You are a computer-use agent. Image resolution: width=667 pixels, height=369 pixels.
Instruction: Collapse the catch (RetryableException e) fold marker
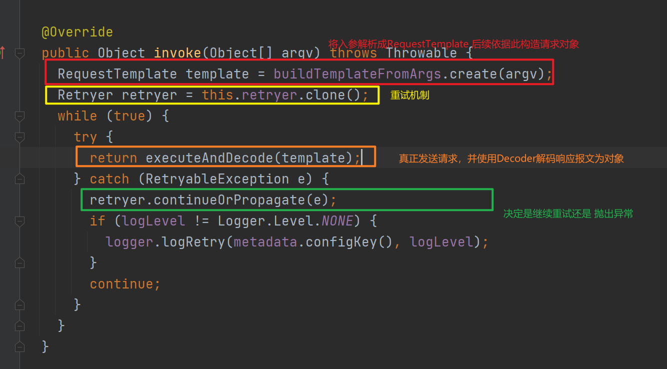click(19, 179)
